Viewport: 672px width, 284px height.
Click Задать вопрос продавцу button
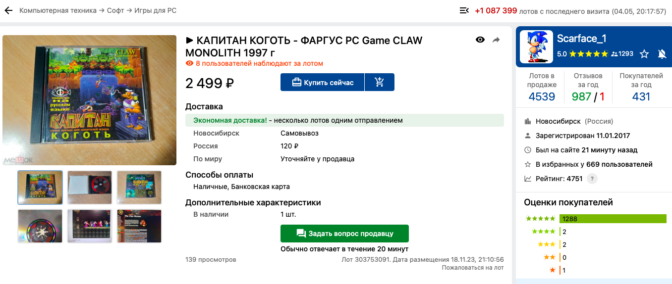(x=344, y=234)
